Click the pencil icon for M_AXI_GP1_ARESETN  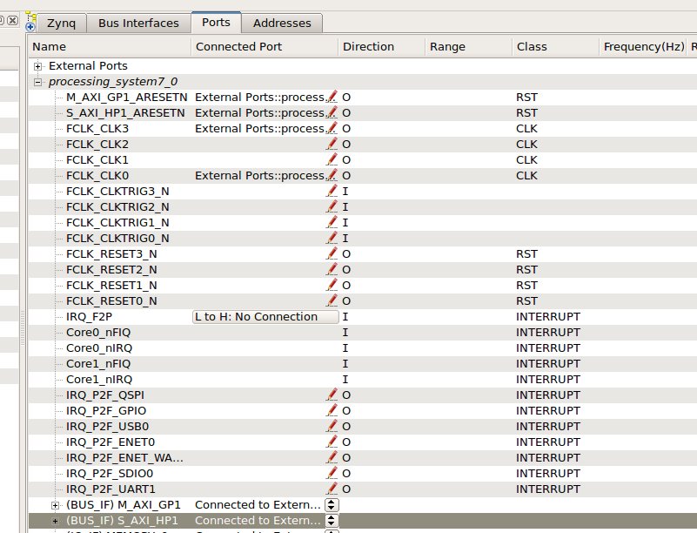(x=332, y=97)
